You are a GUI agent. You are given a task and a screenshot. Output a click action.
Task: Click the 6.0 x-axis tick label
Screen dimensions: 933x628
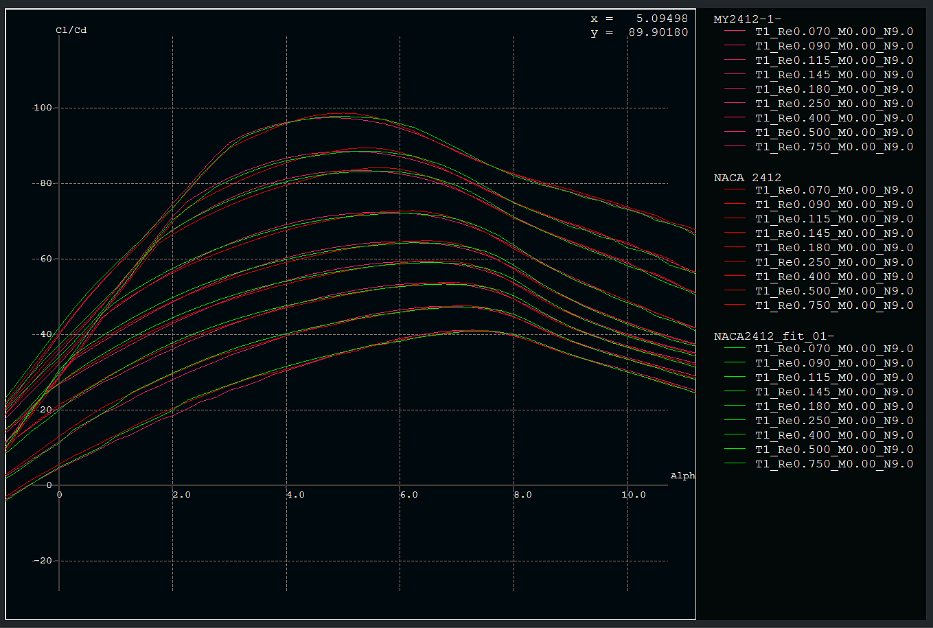tap(409, 494)
